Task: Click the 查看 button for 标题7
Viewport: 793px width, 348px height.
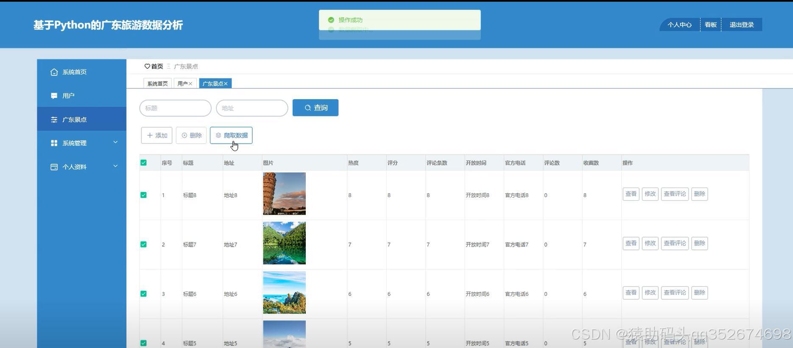Action: (x=631, y=243)
